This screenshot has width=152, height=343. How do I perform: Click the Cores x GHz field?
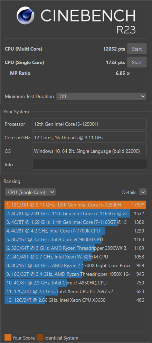89,138
